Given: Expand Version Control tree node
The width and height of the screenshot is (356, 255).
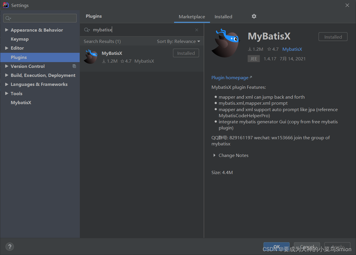Looking at the screenshot, I should [7, 66].
